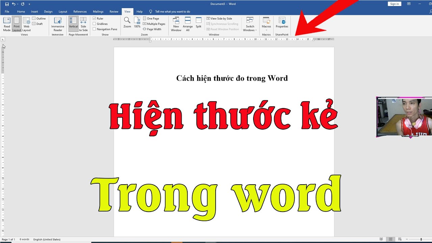
Task: Switch to Read Mode view
Action: (x=7, y=24)
